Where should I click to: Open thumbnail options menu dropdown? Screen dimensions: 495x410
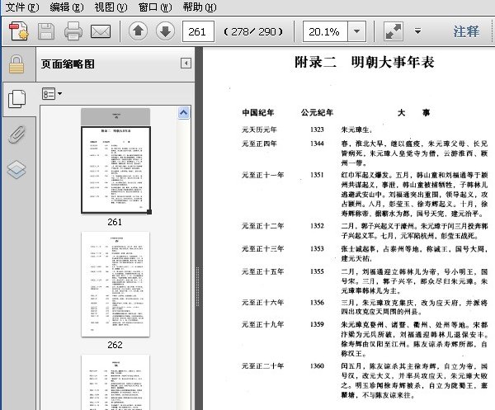[x=51, y=94]
